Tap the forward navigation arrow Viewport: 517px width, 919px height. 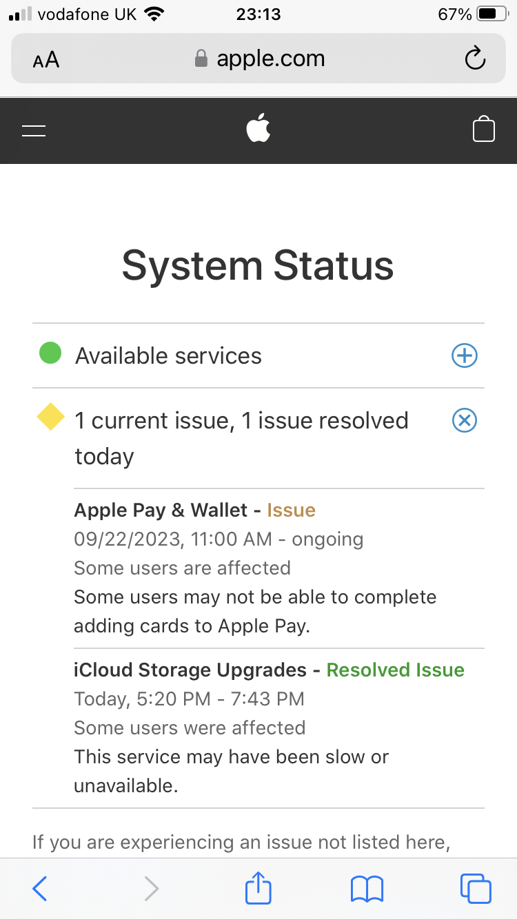pyautogui.click(x=151, y=889)
